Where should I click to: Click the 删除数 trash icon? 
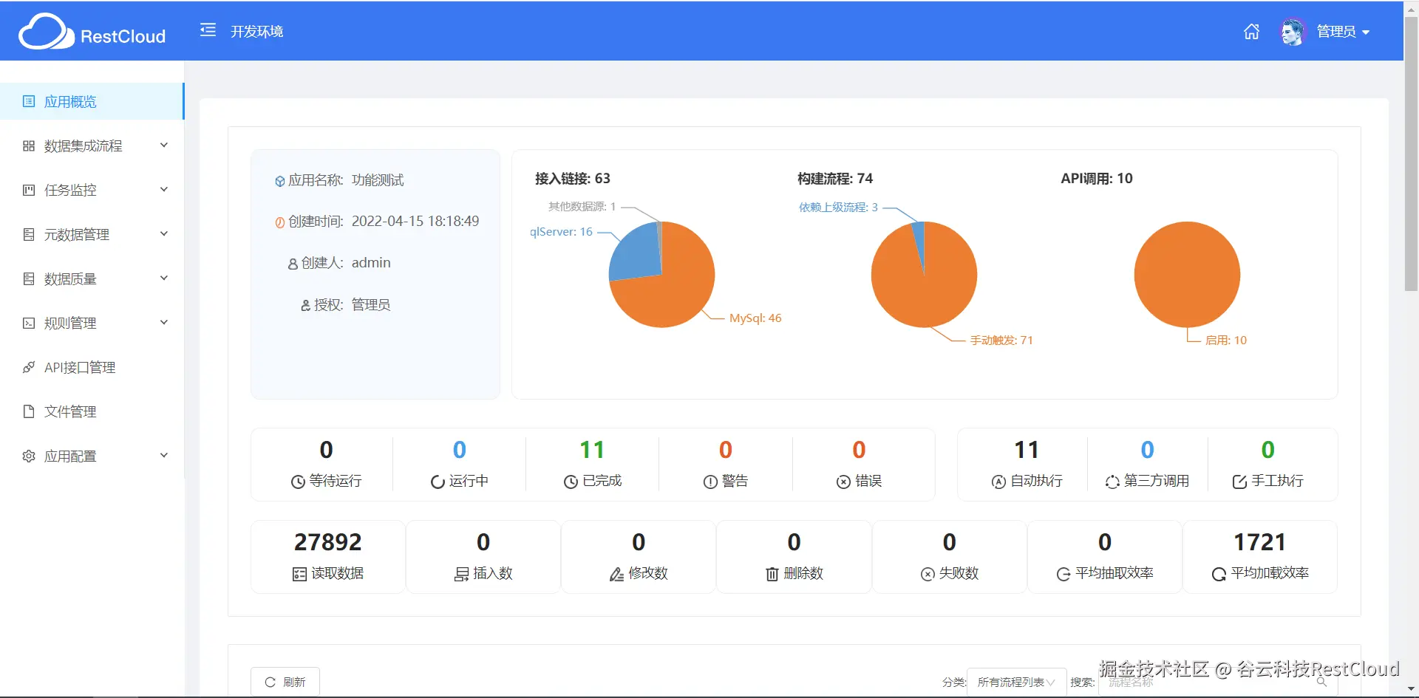(772, 574)
